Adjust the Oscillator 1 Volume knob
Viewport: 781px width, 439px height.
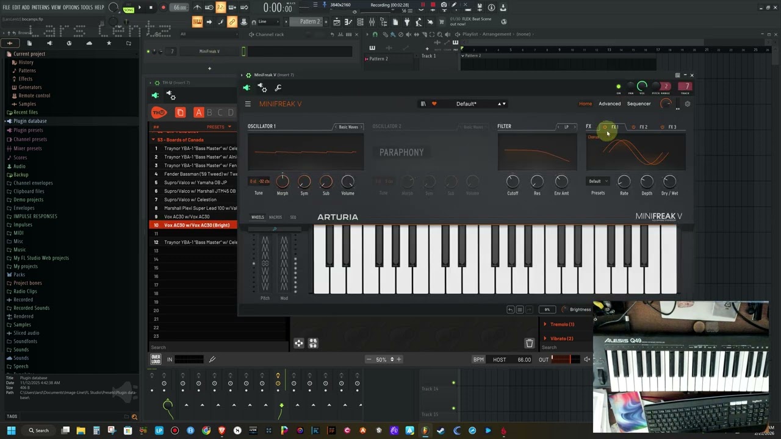tap(348, 181)
